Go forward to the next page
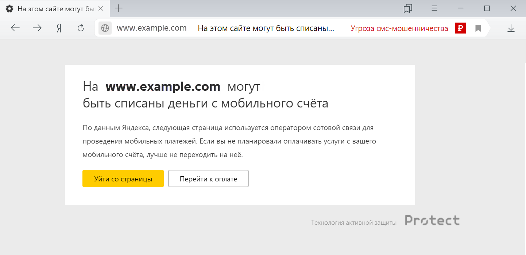Screen dimensions: 526x255 (37, 28)
